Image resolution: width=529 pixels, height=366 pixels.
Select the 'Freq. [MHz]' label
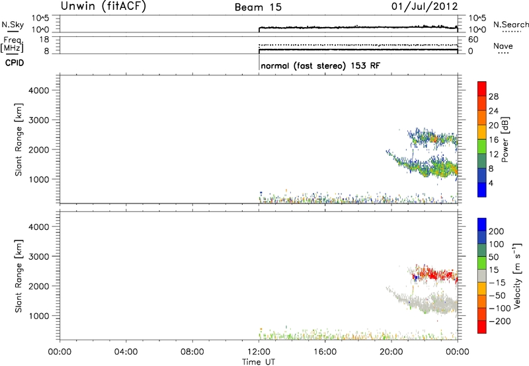(12, 45)
